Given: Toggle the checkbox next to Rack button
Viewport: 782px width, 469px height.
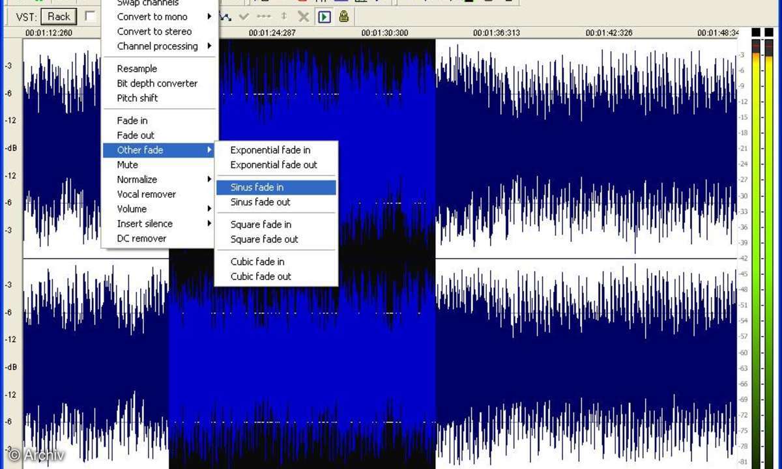Looking at the screenshot, I should coord(90,16).
